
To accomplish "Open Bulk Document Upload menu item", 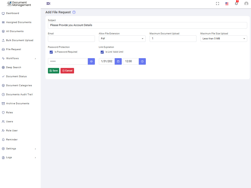I will (x=19, y=40).
